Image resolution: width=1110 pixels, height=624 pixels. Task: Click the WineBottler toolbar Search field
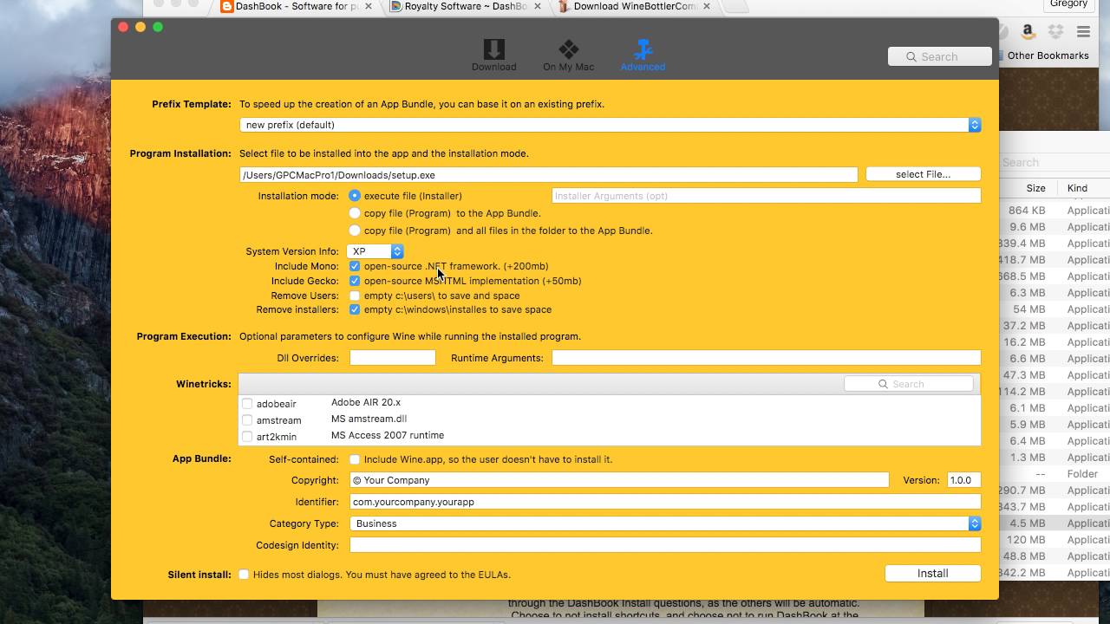(x=940, y=56)
